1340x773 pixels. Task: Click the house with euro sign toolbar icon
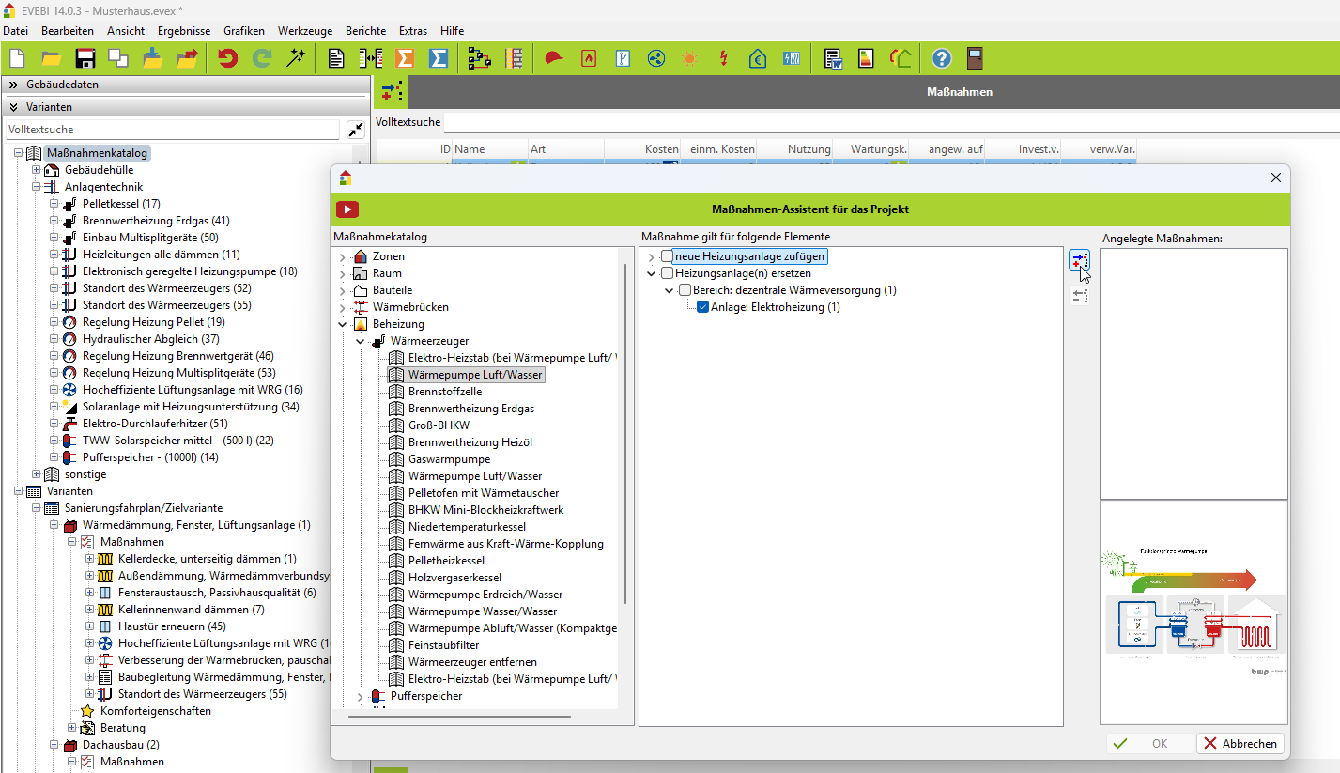pyautogui.click(x=757, y=58)
